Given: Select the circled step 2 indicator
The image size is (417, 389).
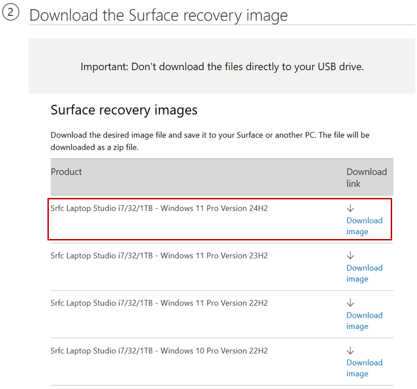Looking at the screenshot, I should 11,12.
